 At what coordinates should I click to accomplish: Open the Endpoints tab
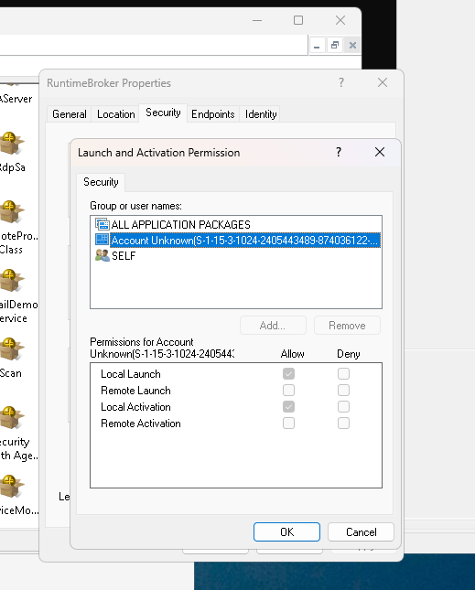tap(212, 114)
